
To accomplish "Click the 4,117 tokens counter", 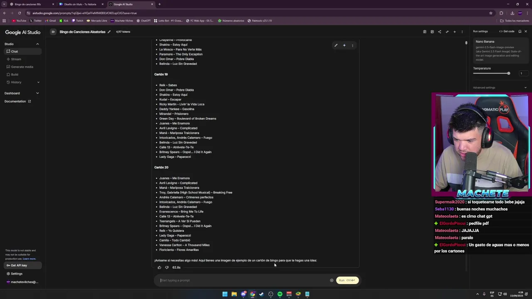I will point(123,32).
